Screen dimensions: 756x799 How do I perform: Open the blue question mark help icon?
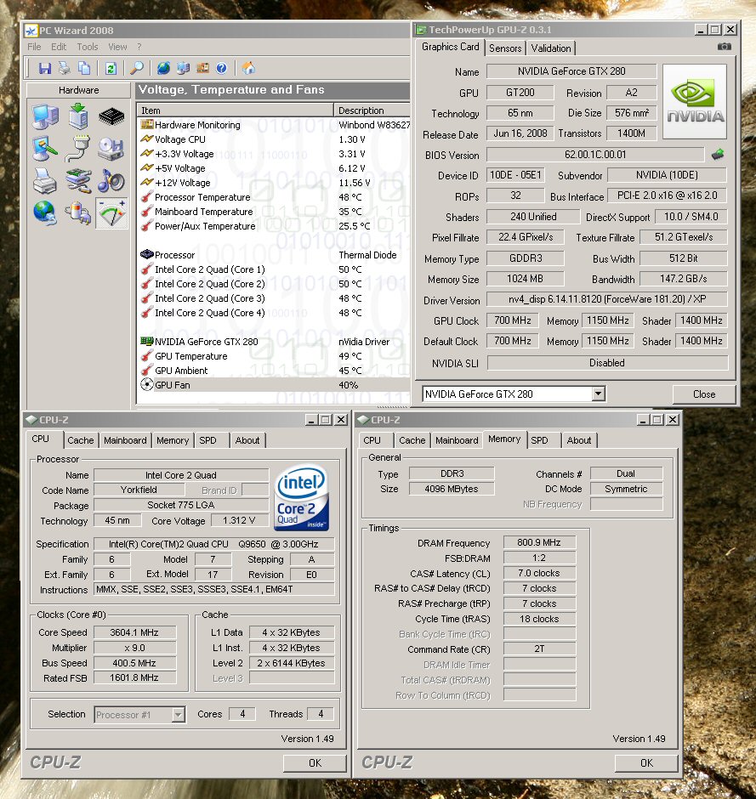221,68
